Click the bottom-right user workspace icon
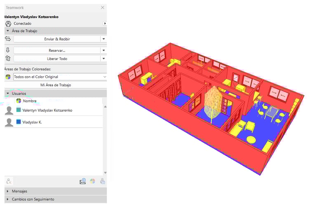This screenshot has width=309, height=206. (x=102, y=181)
